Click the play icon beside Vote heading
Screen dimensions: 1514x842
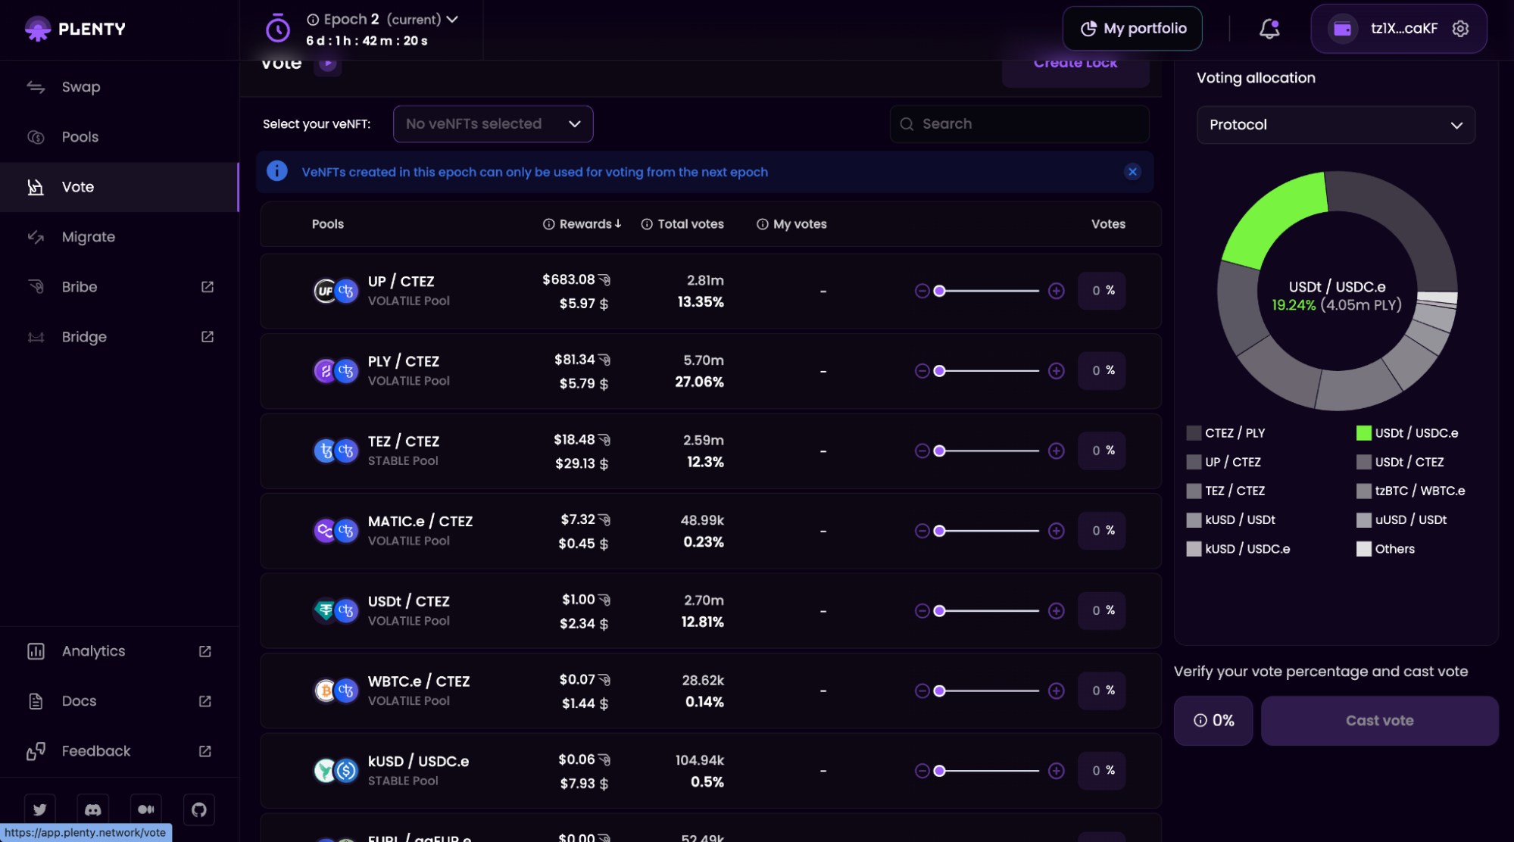coord(327,64)
